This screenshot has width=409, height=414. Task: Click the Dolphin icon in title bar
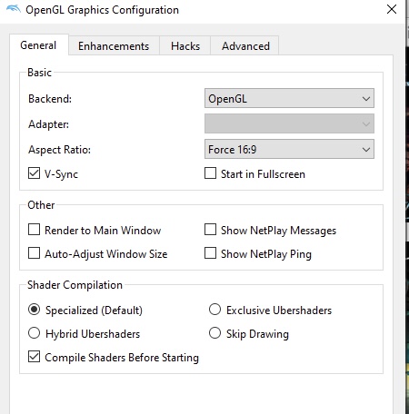[14, 9]
